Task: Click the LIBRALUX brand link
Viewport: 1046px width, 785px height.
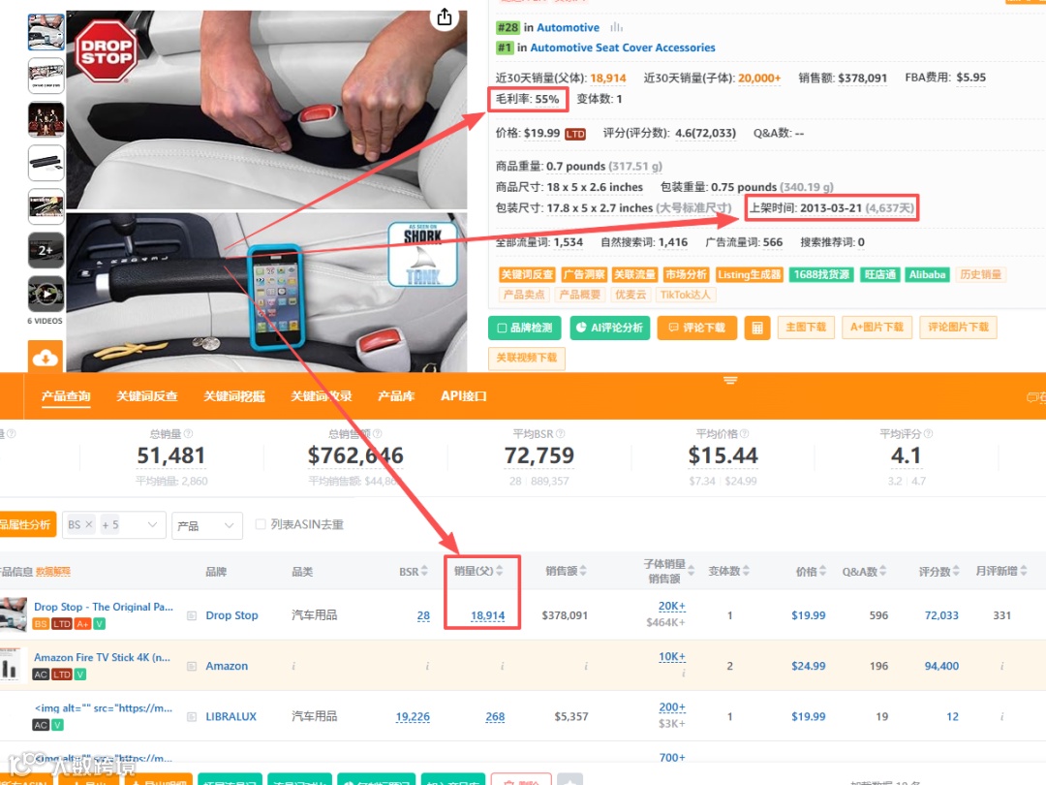Action: (231, 717)
